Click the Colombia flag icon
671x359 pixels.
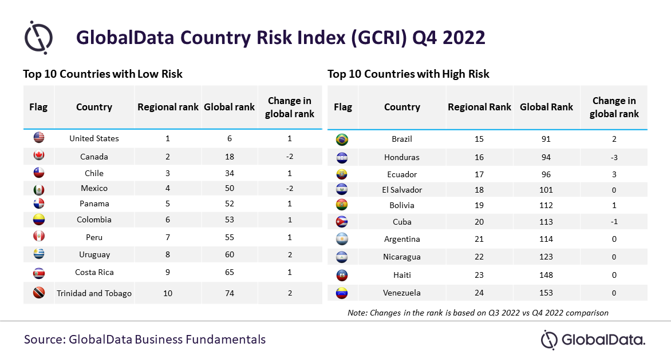click(39, 220)
